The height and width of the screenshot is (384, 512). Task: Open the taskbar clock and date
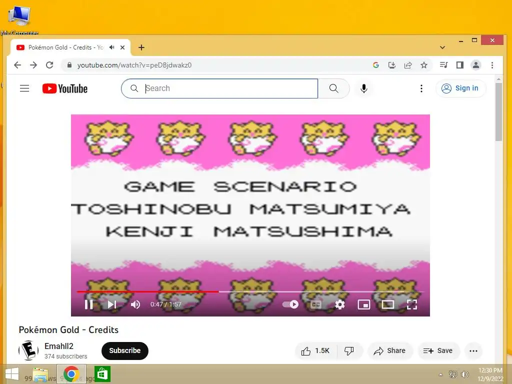(x=490, y=374)
